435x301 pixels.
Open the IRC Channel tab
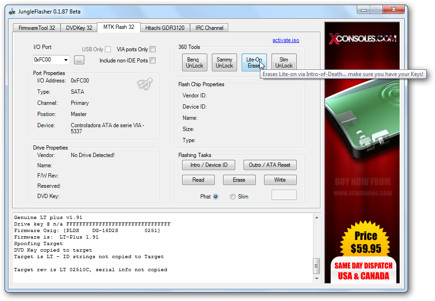[x=209, y=28]
